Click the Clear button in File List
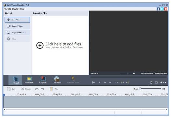Image resolution: width=171 pixels, height=119 pixels. (17, 39)
